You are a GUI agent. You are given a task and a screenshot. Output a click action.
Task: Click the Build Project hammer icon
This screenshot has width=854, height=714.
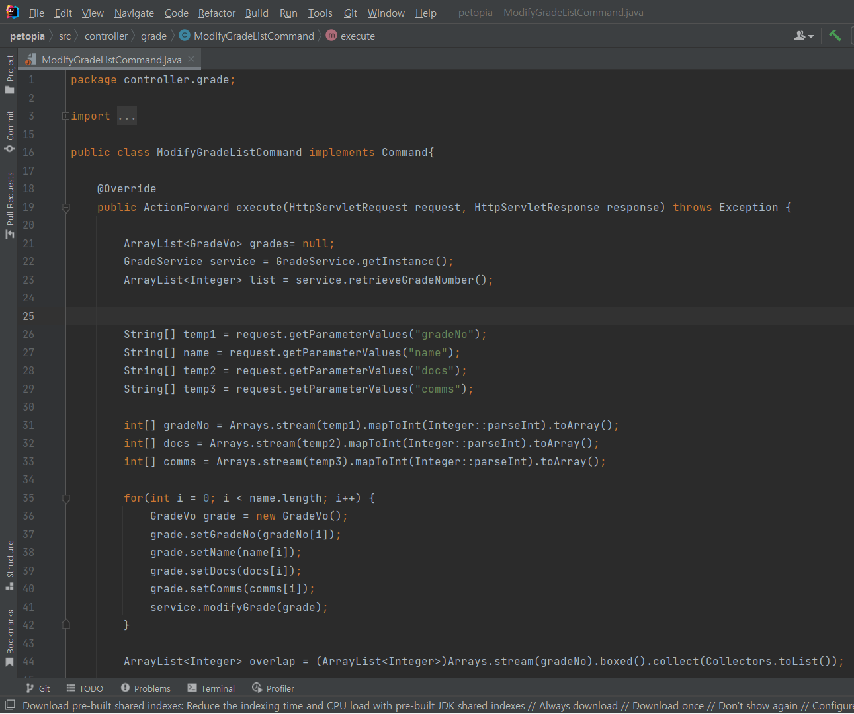point(835,36)
